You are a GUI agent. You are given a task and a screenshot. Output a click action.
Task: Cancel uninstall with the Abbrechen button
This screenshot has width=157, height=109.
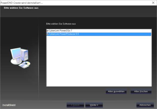145,105
